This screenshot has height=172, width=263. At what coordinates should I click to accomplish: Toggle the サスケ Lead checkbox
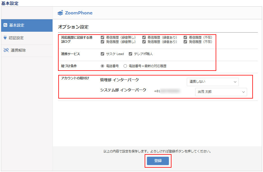click(x=102, y=54)
